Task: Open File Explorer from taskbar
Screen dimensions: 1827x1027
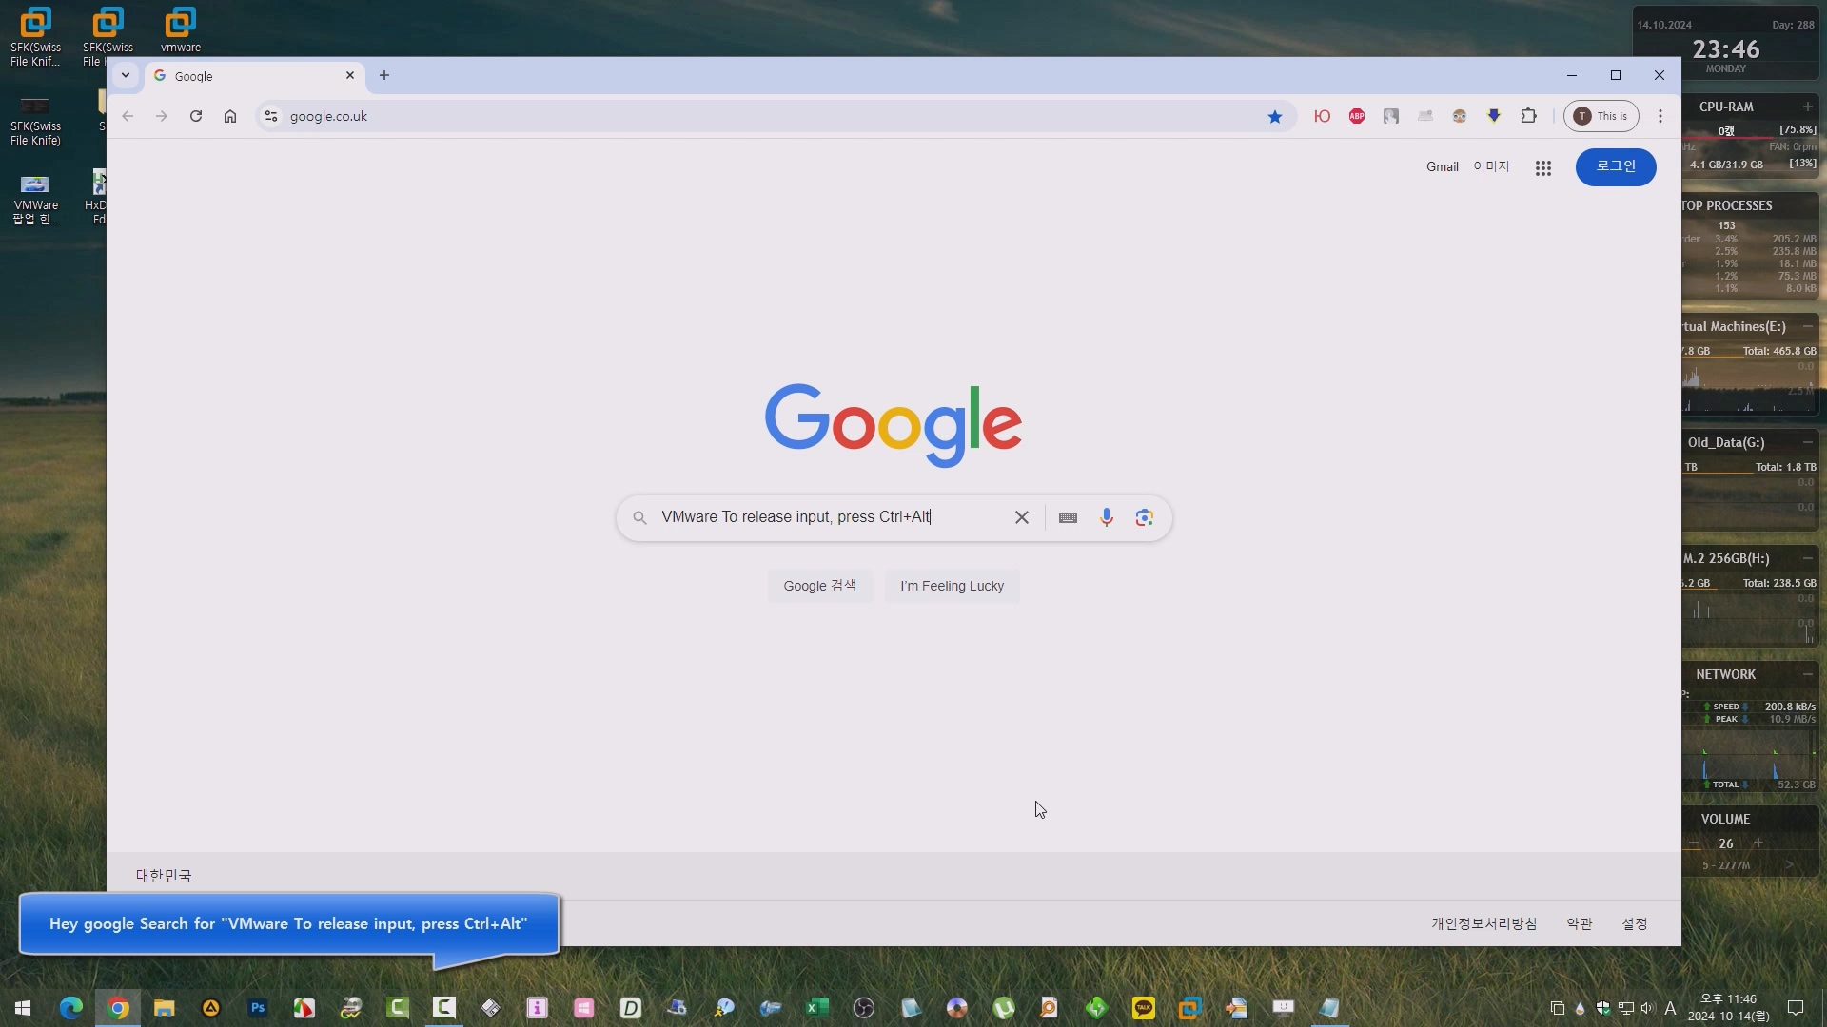Action: coord(165,1008)
